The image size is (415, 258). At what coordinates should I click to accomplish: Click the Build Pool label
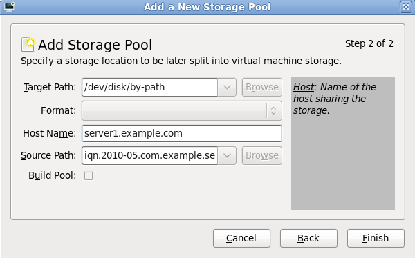(52, 176)
